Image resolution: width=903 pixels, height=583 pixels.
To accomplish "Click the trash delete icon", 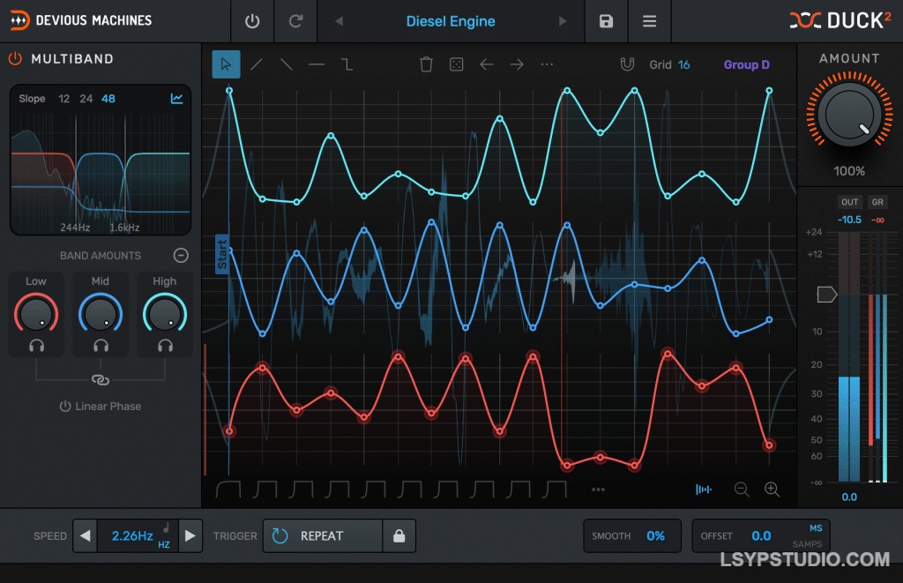I will [426, 64].
